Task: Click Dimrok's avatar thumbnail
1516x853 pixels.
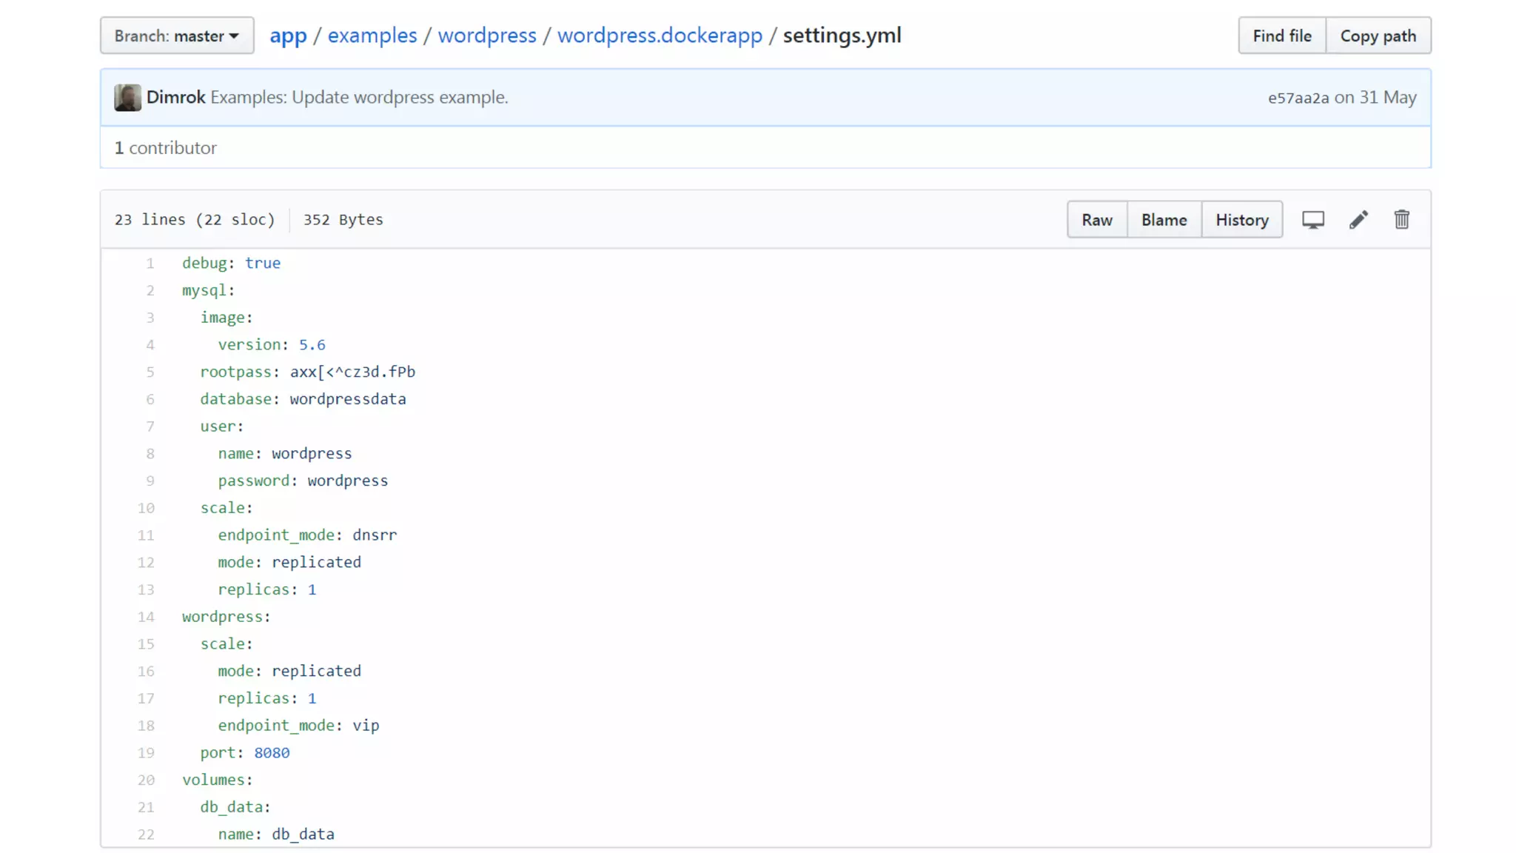Action: pyautogui.click(x=127, y=98)
